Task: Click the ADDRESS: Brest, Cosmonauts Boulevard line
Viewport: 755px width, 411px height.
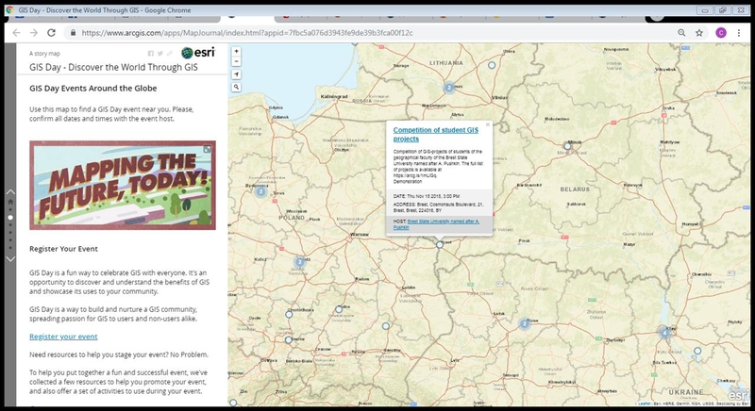Action: click(x=438, y=207)
